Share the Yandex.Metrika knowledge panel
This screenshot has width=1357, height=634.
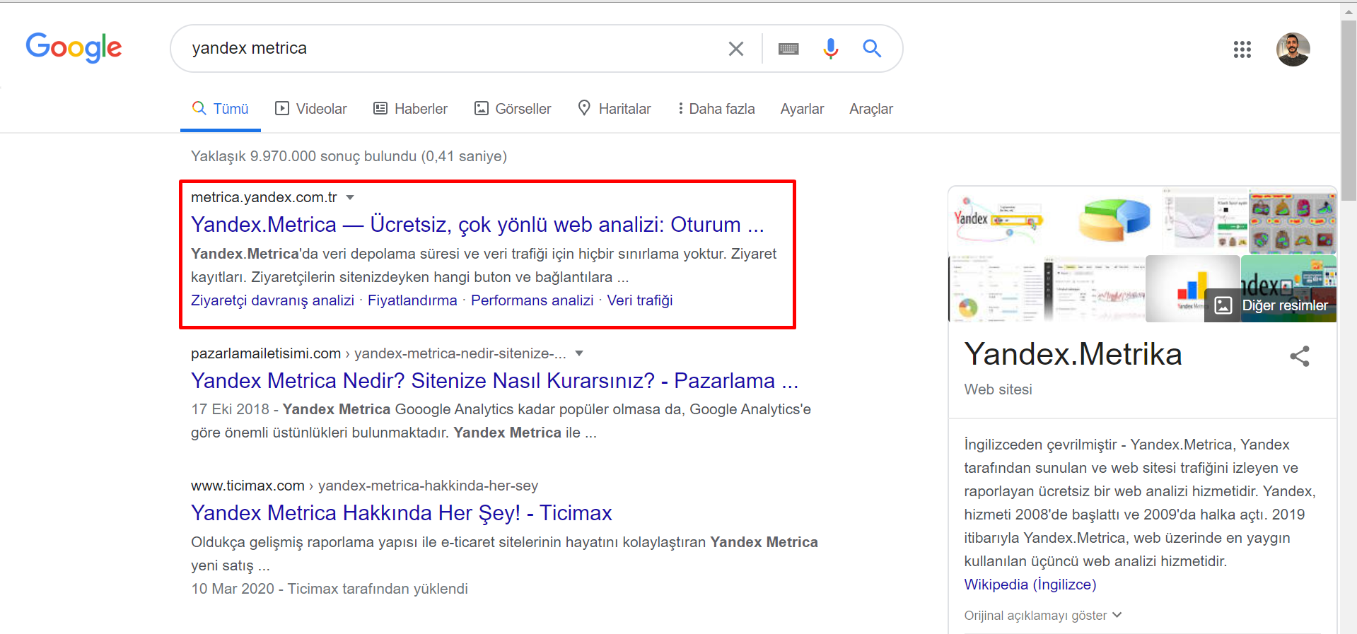(1300, 356)
